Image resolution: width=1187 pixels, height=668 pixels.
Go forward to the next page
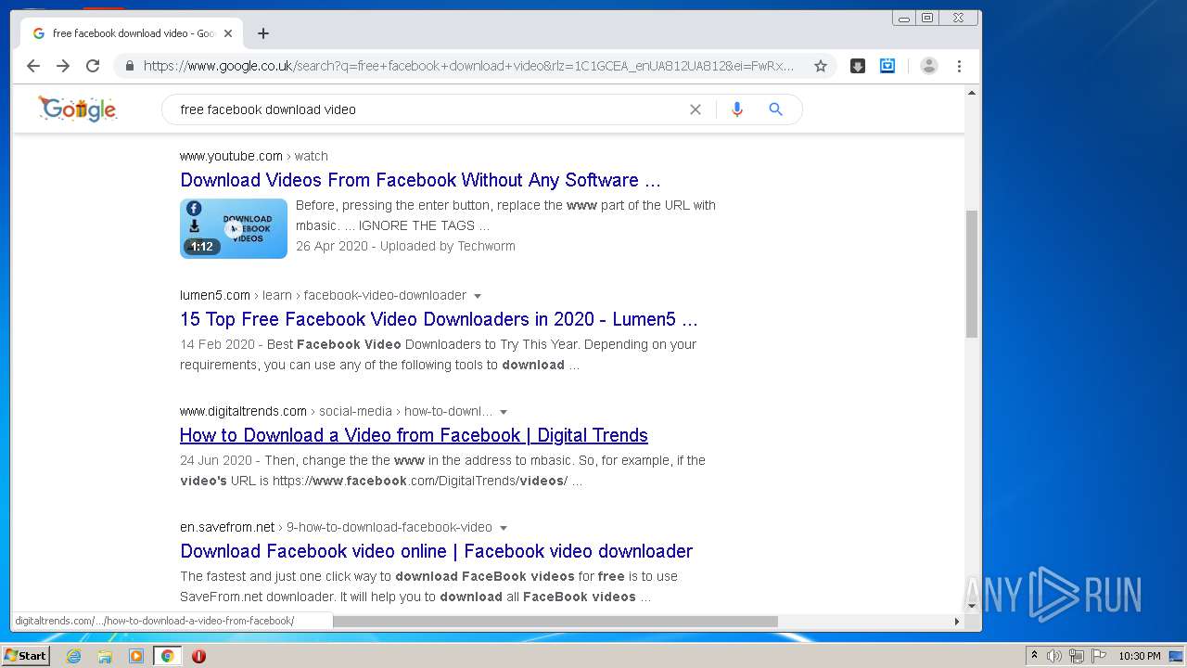coord(63,66)
